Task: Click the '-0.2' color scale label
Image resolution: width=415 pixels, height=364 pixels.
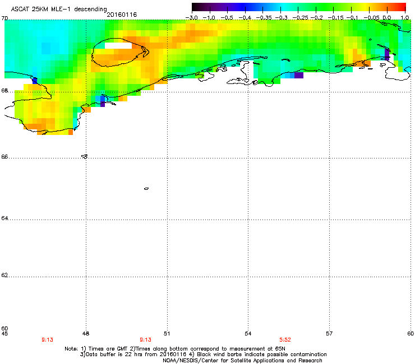Action: pos(317,18)
